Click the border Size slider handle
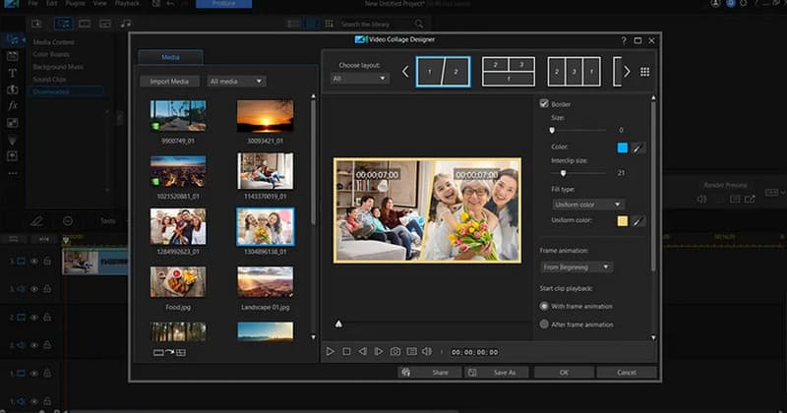Viewport: 787px width, 413px height. coord(552,131)
